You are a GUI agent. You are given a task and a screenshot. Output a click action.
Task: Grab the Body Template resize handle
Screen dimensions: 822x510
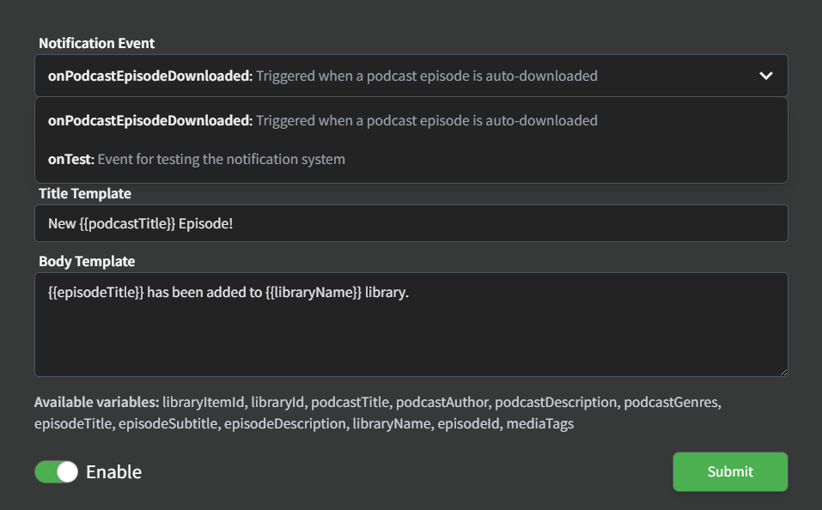pyautogui.click(x=782, y=371)
